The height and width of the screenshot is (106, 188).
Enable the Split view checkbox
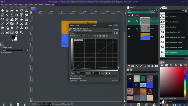pyautogui.click(x=110, y=81)
